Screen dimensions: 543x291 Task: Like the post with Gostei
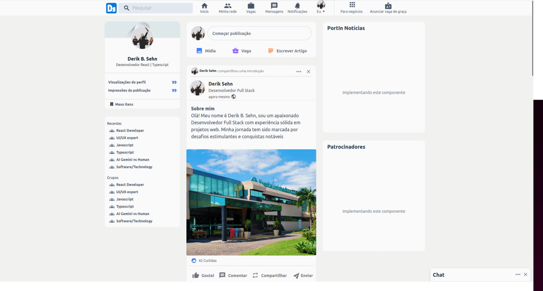pos(203,276)
